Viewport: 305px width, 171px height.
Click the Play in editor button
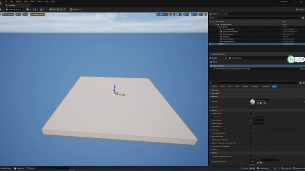click(x=51, y=9)
